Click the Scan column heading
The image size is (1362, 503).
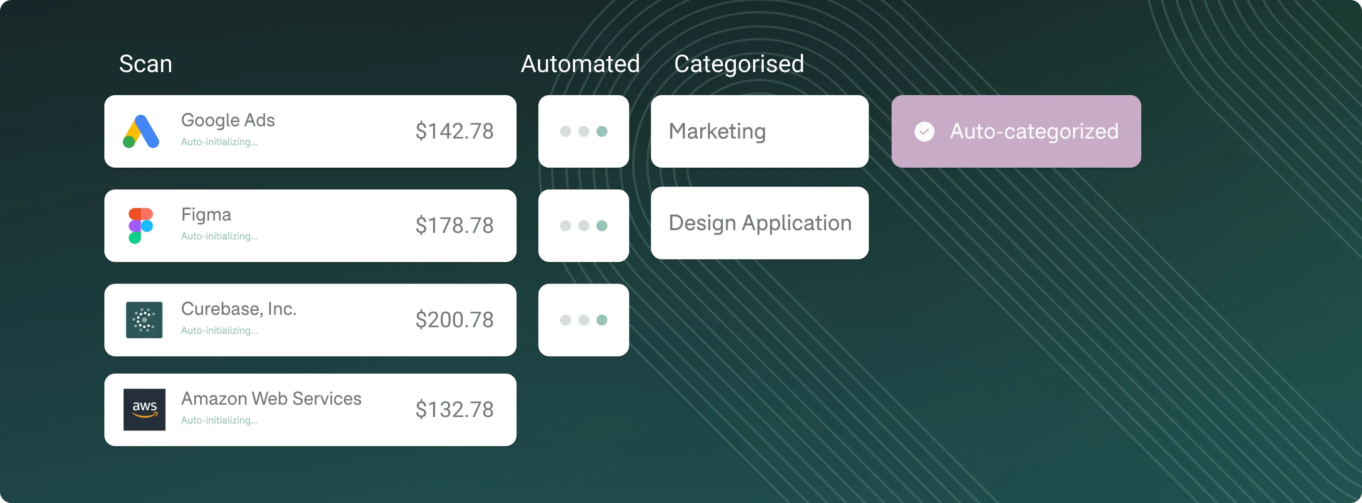click(145, 64)
